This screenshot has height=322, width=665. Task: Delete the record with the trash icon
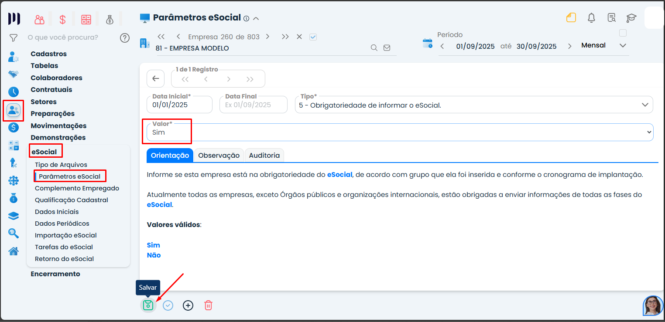click(208, 305)
